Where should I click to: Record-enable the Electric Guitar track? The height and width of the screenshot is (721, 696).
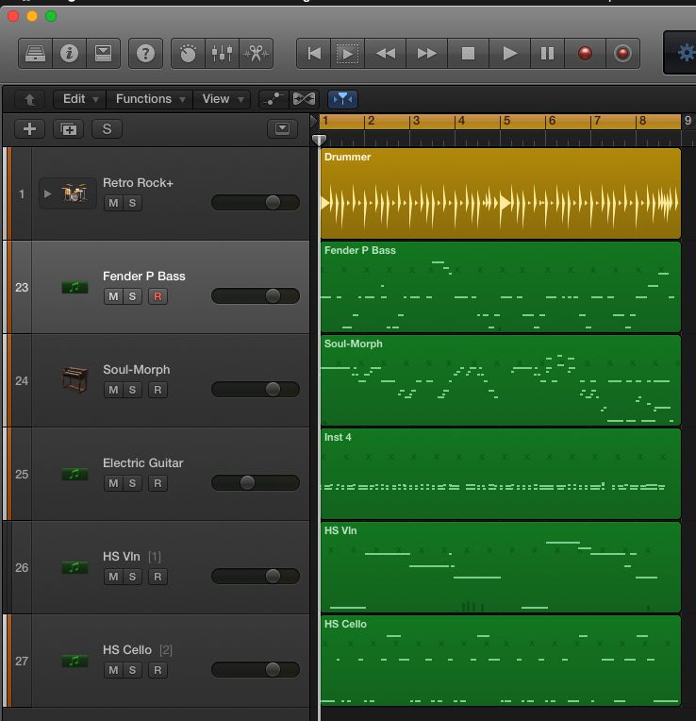click(x=157, y=483)
